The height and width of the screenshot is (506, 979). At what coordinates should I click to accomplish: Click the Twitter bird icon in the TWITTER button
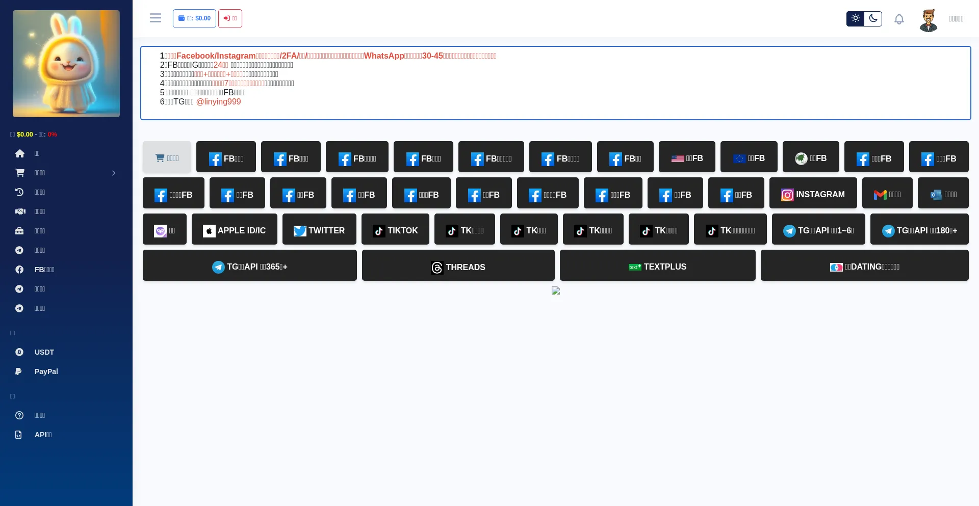pyautogui.click(x=300, y=231)
